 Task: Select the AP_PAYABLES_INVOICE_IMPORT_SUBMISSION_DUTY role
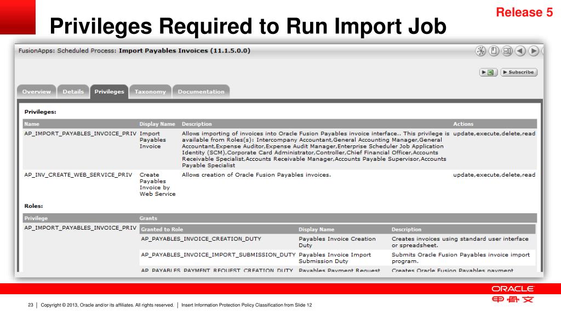218,255
